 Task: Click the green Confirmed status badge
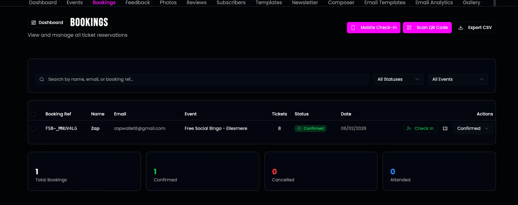310,128
